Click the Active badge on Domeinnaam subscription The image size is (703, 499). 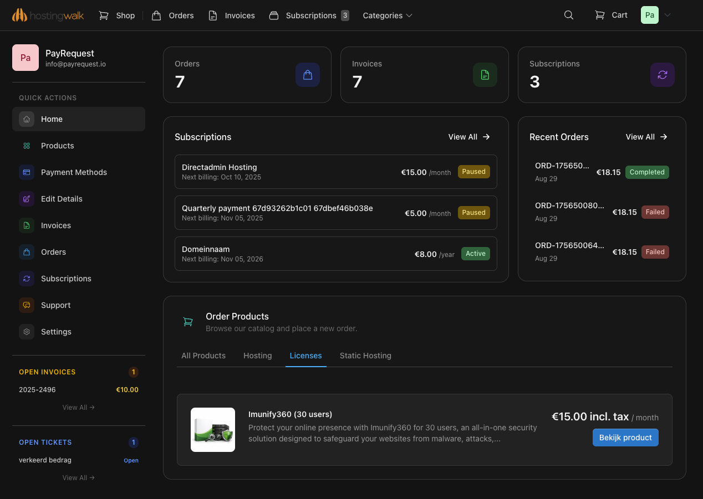click(475, 253)
